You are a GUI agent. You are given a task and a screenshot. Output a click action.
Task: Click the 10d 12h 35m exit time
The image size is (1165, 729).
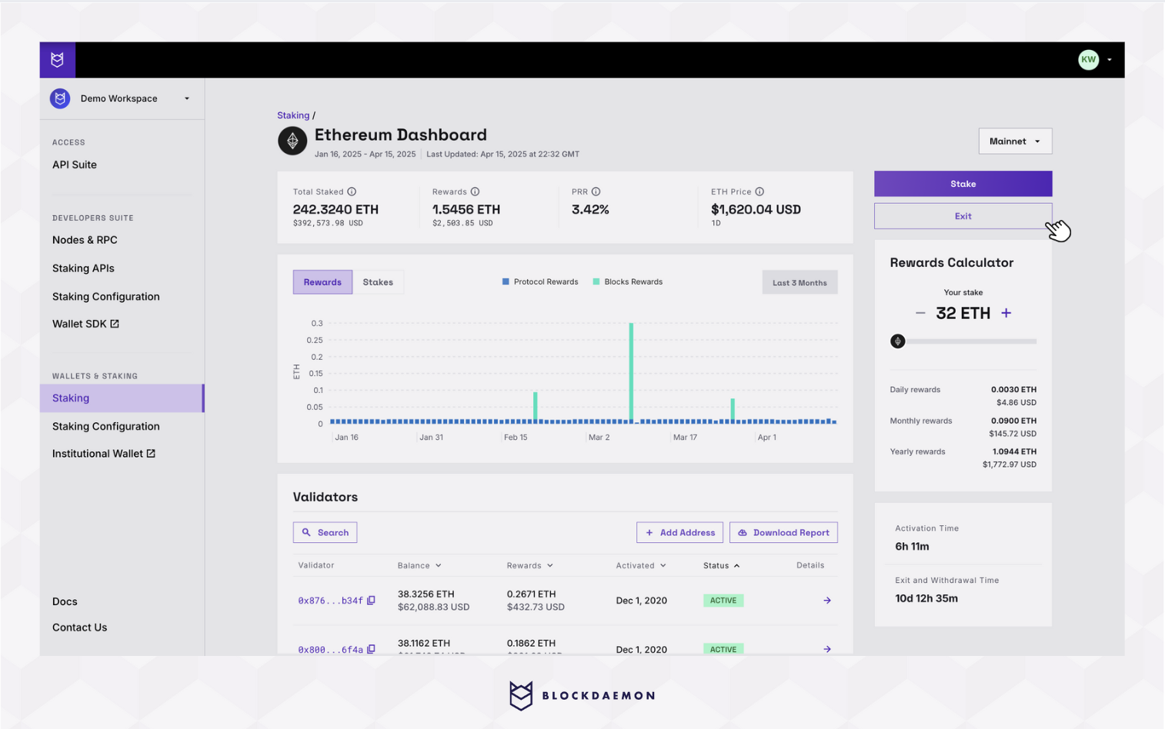(926, 598)
